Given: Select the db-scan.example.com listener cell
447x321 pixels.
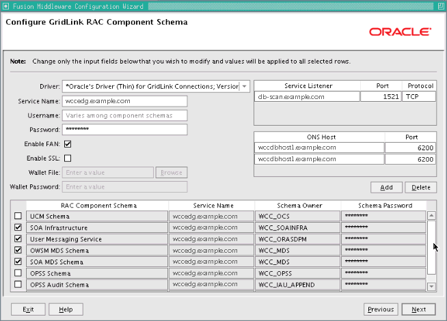Looking at the screenshot, I should (307, 96).
